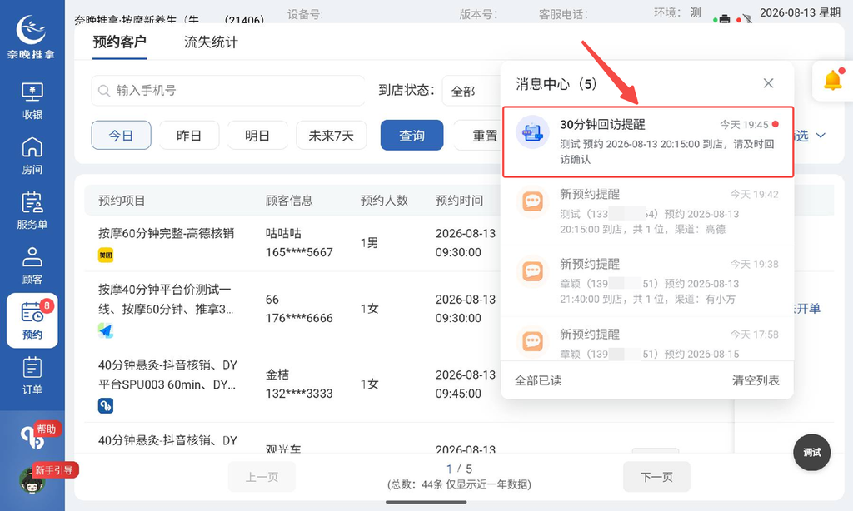Screen dimensions: 853x511
Task: Click the 查询 search button
Action: click(x=412, y=136)
